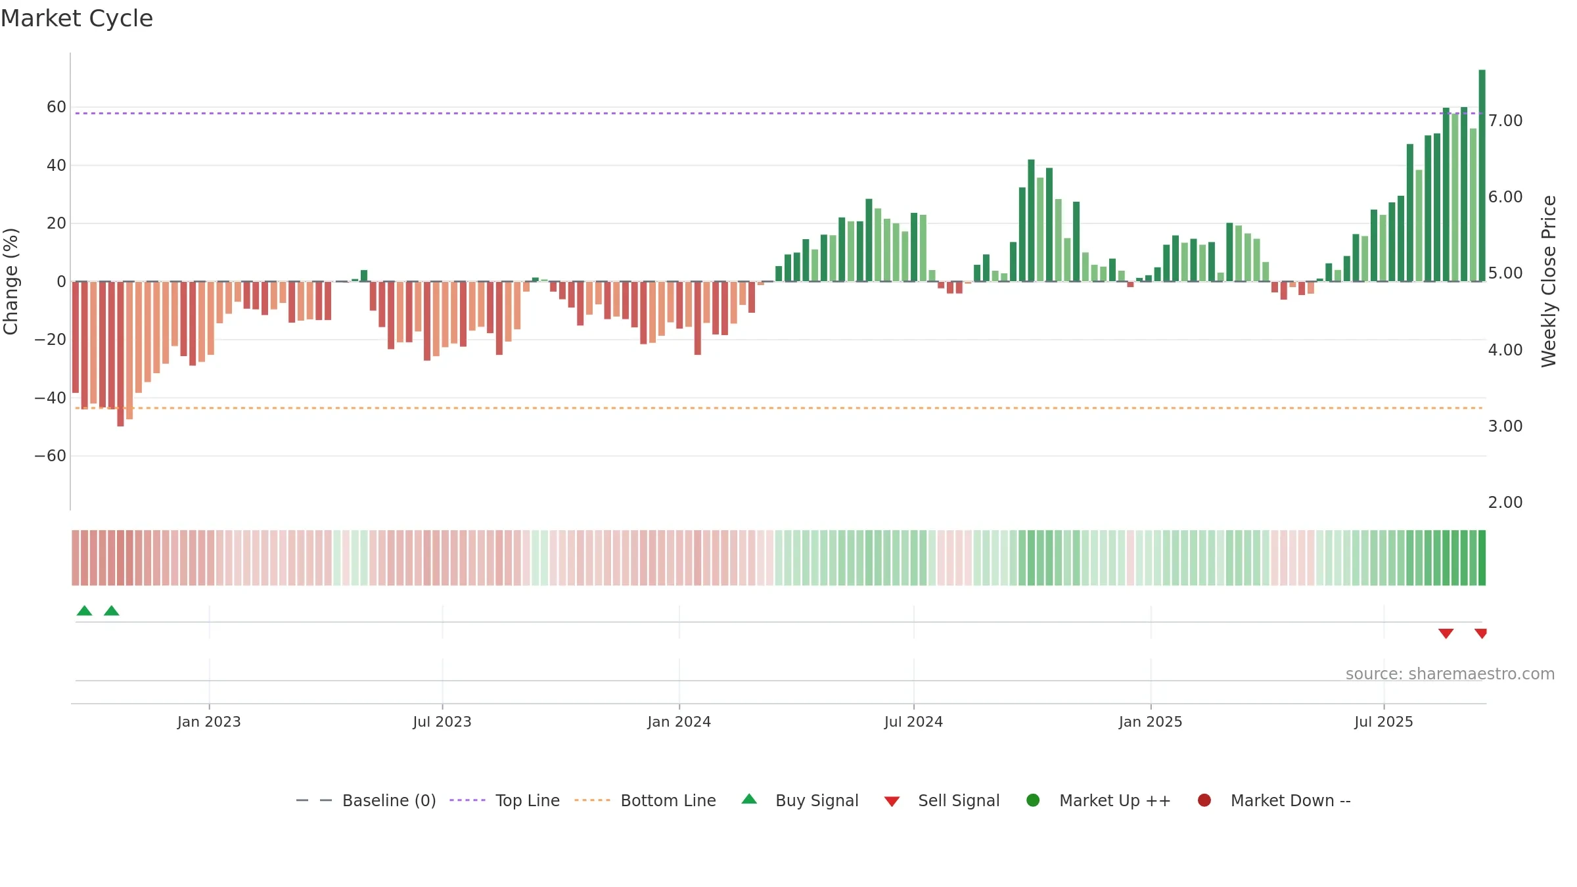Toggle the Bottom Line legend label
The height and width of the screenshot is (887, 1577).
pyautogui.click(x=668, y=800)
